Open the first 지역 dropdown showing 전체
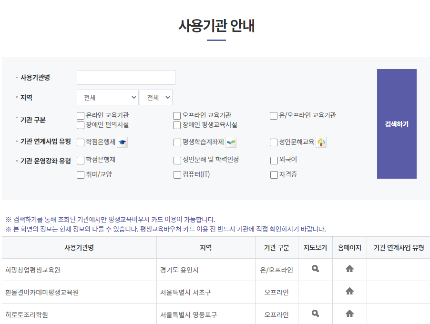The image size is (430, 324). [107, 97]
